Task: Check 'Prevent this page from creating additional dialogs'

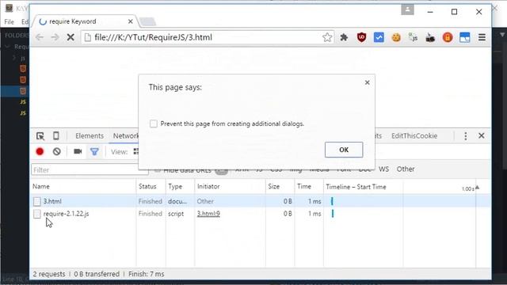Action: [x=154, y=123]
